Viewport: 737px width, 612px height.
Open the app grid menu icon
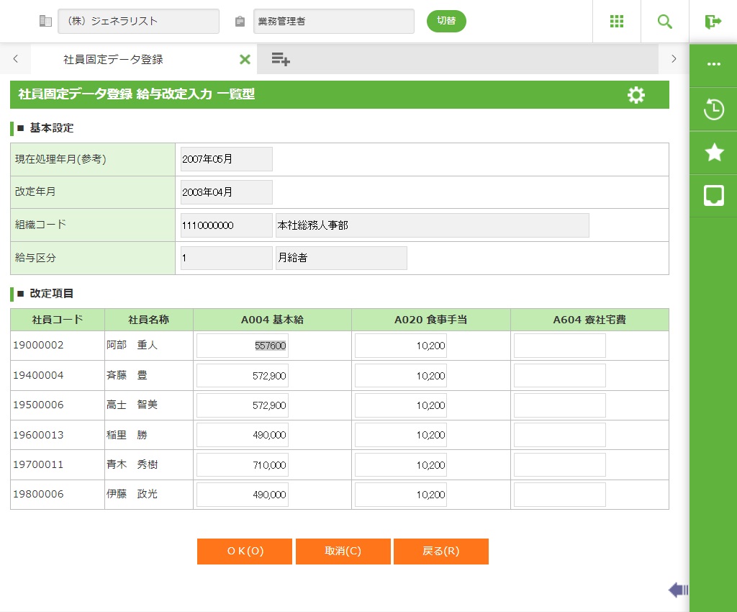[x=616, y=22]
